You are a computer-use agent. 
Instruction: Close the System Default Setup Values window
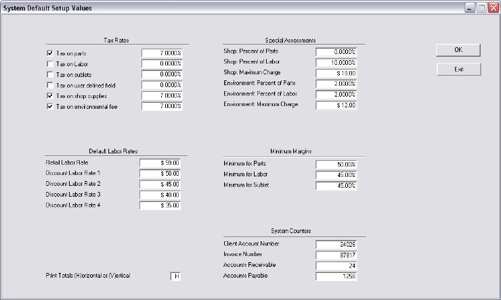492,7
